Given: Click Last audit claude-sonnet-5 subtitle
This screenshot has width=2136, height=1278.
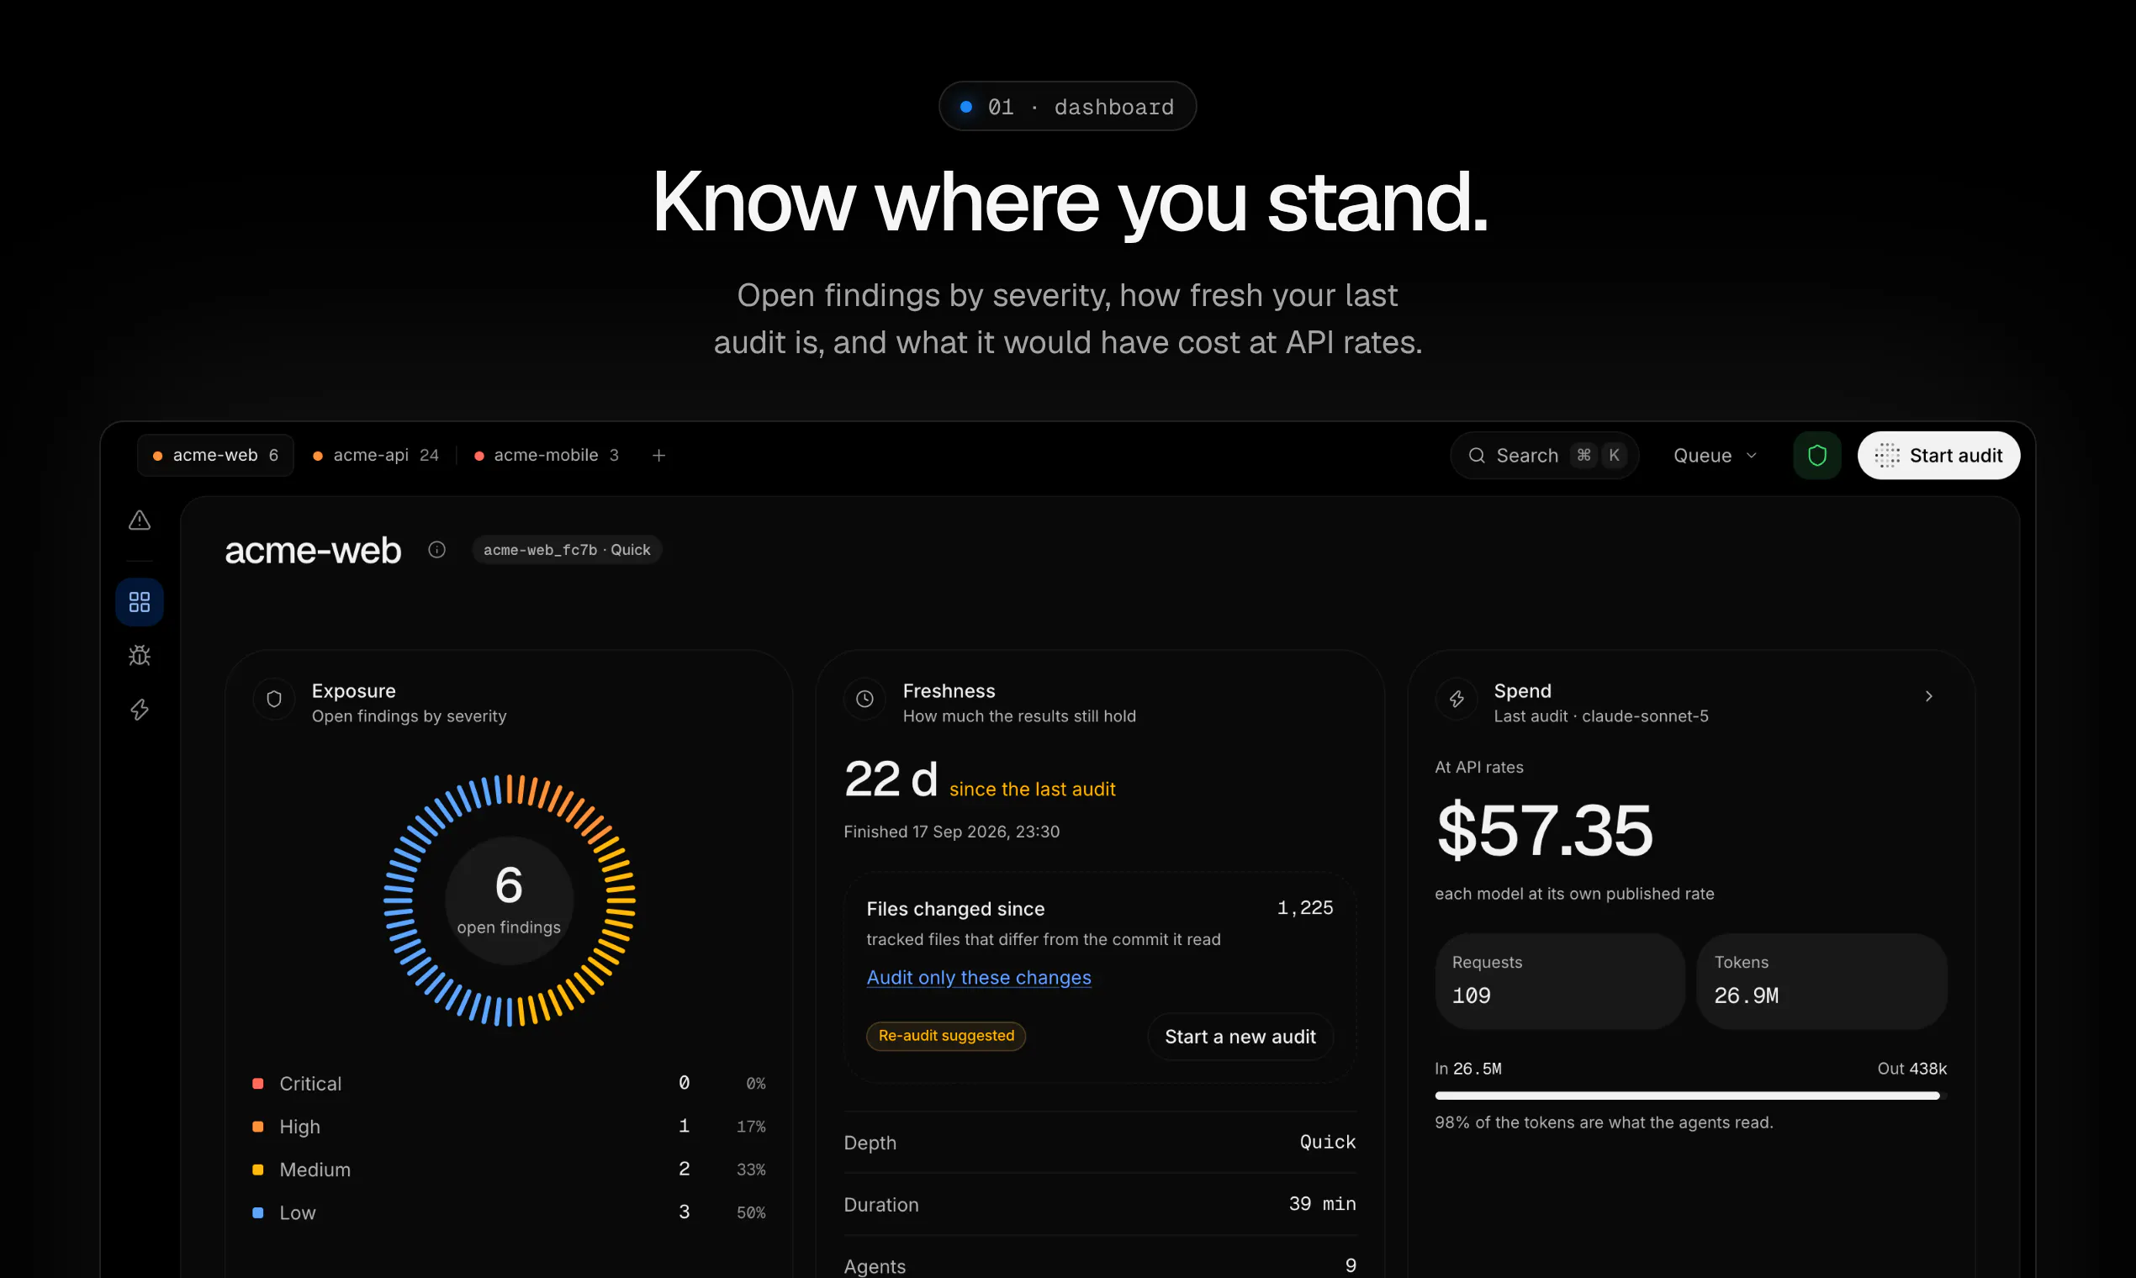Looking at the screenshot, I should click(1600, 716).
